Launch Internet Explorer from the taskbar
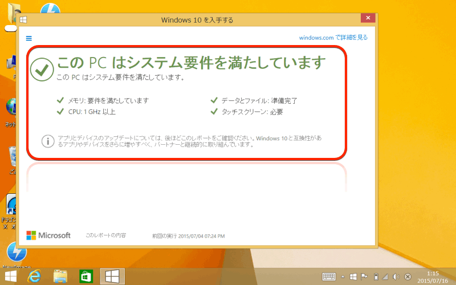This screenshot has height=285, width=456. (35, 276)
